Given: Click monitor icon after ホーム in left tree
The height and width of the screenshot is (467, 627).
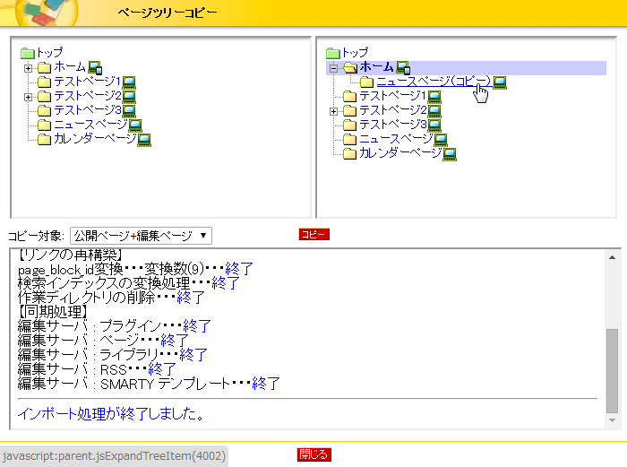Looking at the screenshot, I should click(95, 67).
